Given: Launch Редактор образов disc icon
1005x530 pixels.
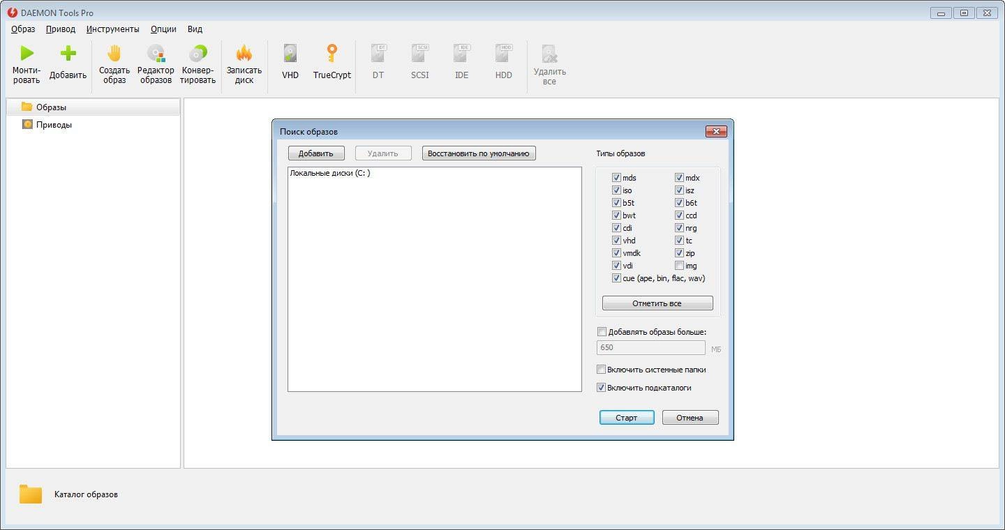Looking at the screenshot, I should [156, 53].
